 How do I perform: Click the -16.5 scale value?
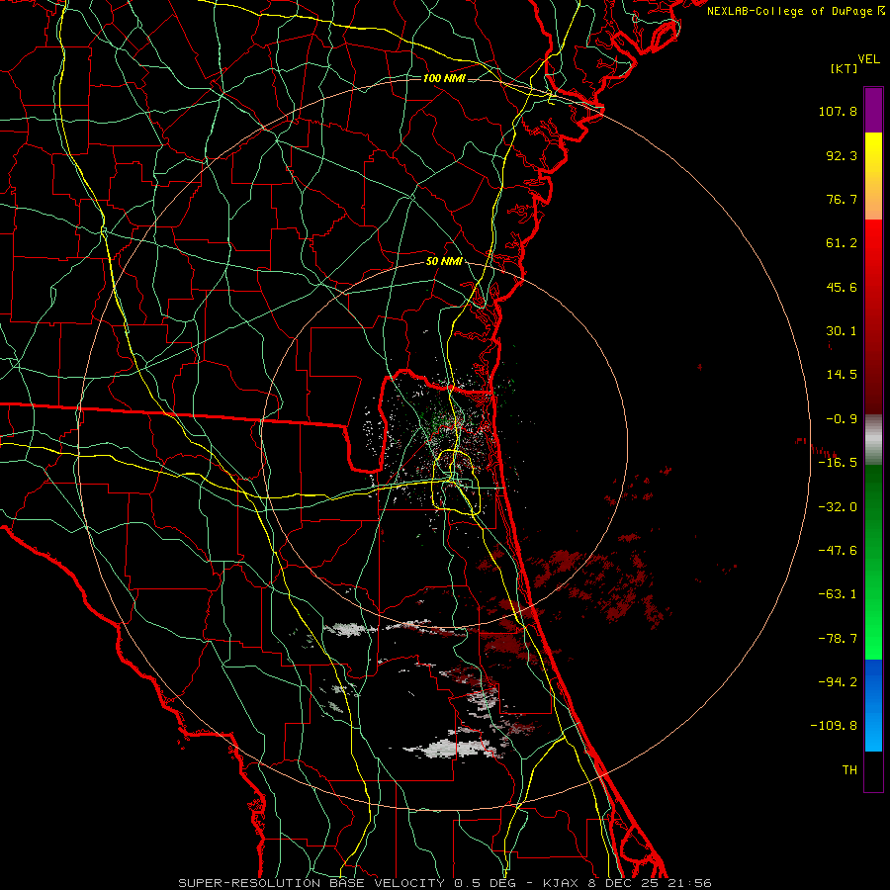coord(838,463)
